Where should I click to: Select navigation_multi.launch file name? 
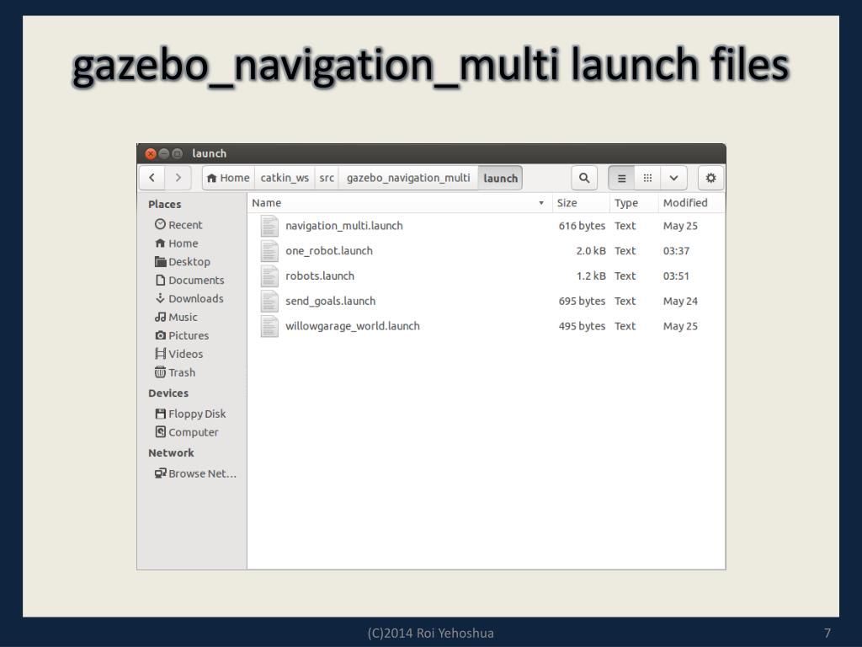click(x=344, y=226)
